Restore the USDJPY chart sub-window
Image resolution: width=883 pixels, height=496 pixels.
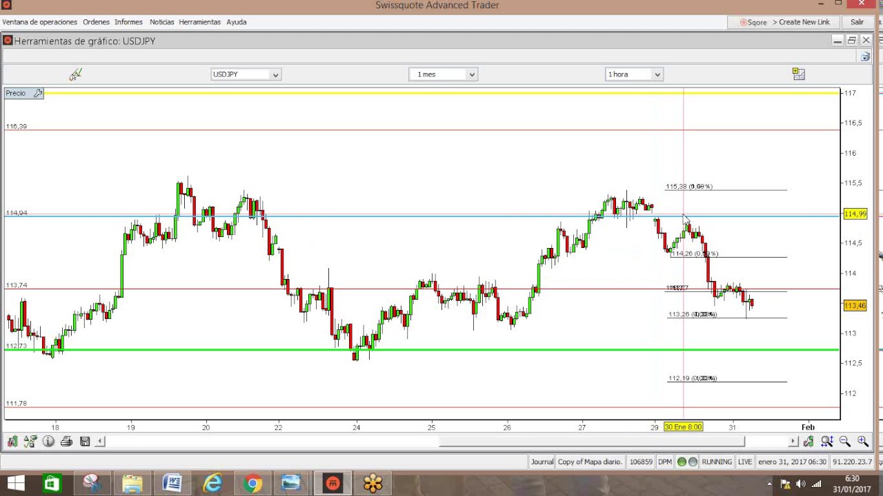pyautogui.click(x=852, y=41)
